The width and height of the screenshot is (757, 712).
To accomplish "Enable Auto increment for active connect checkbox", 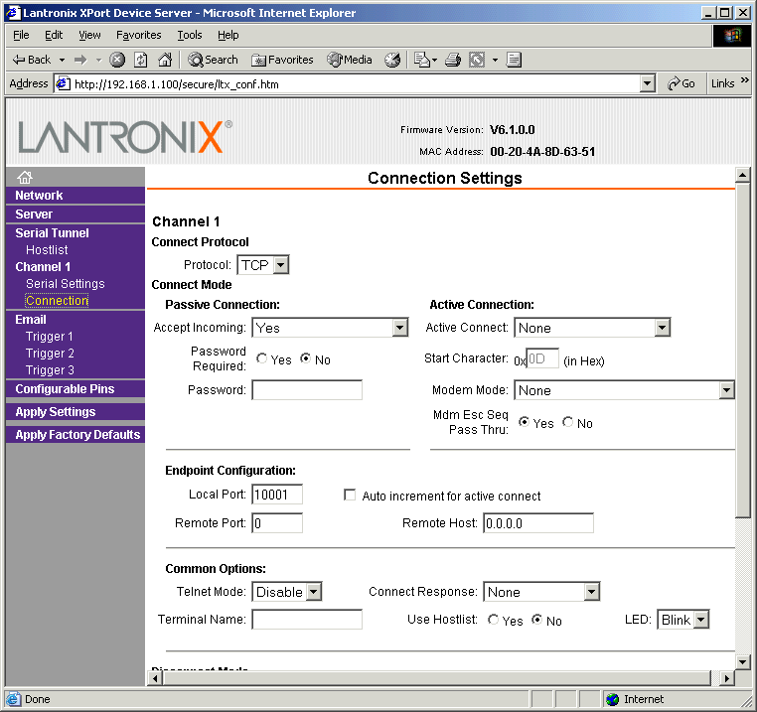I will tap(350, 496).
